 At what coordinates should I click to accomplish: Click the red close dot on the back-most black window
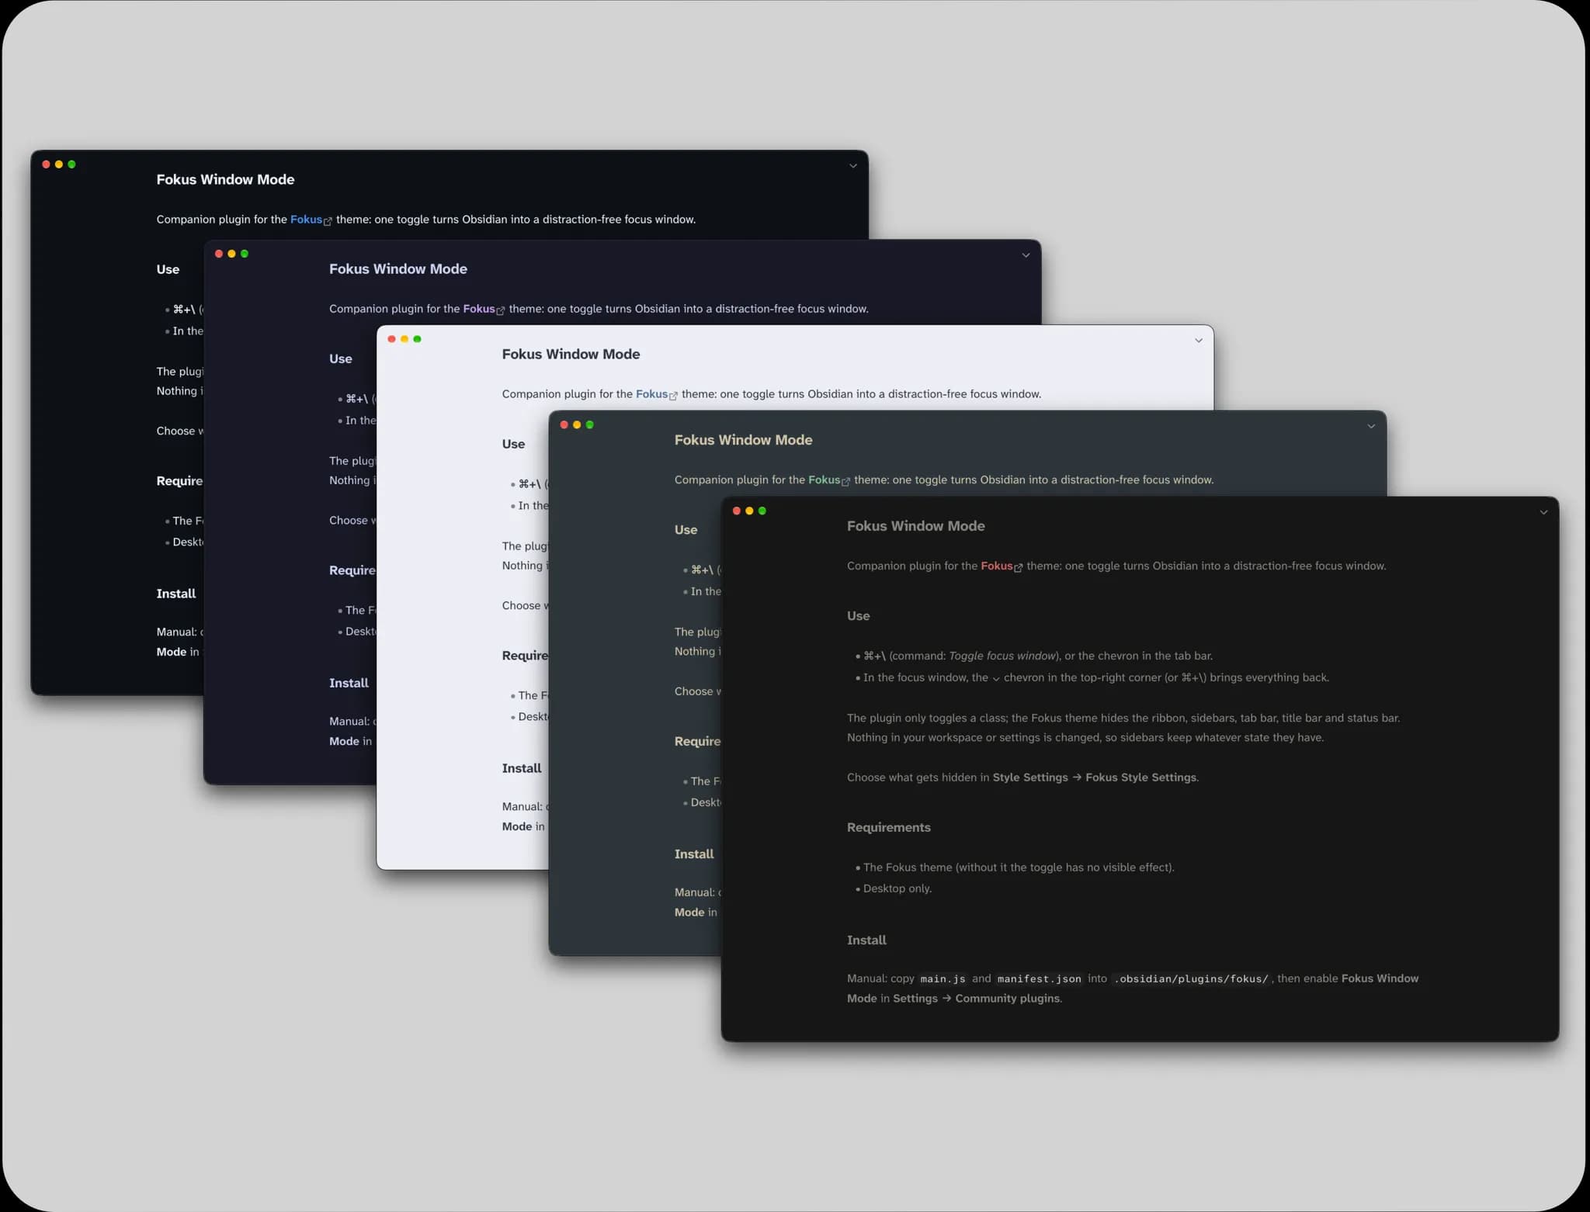coord(47,164)
